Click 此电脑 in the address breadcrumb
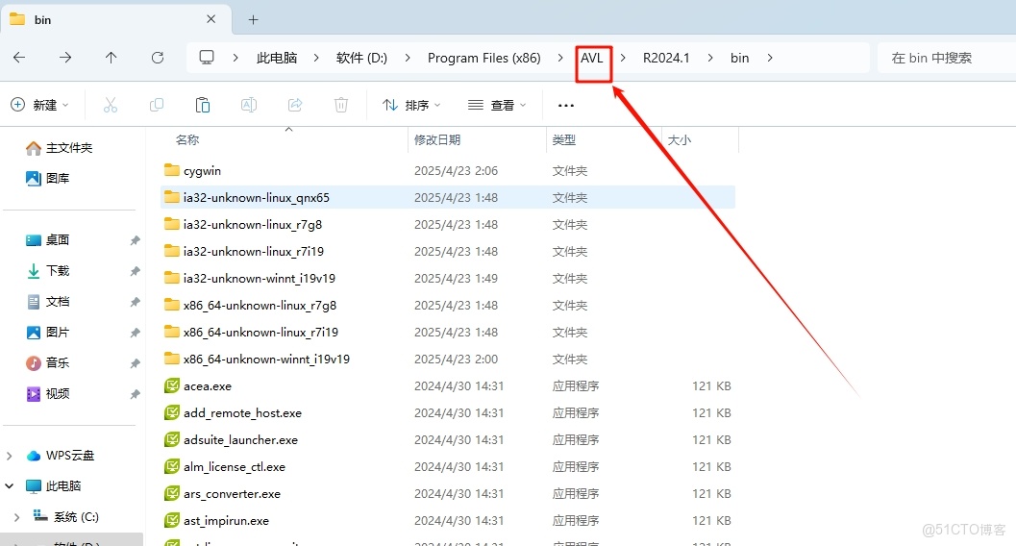The width and height of the screenshot is (1016, 546). [x=277, y=58]
